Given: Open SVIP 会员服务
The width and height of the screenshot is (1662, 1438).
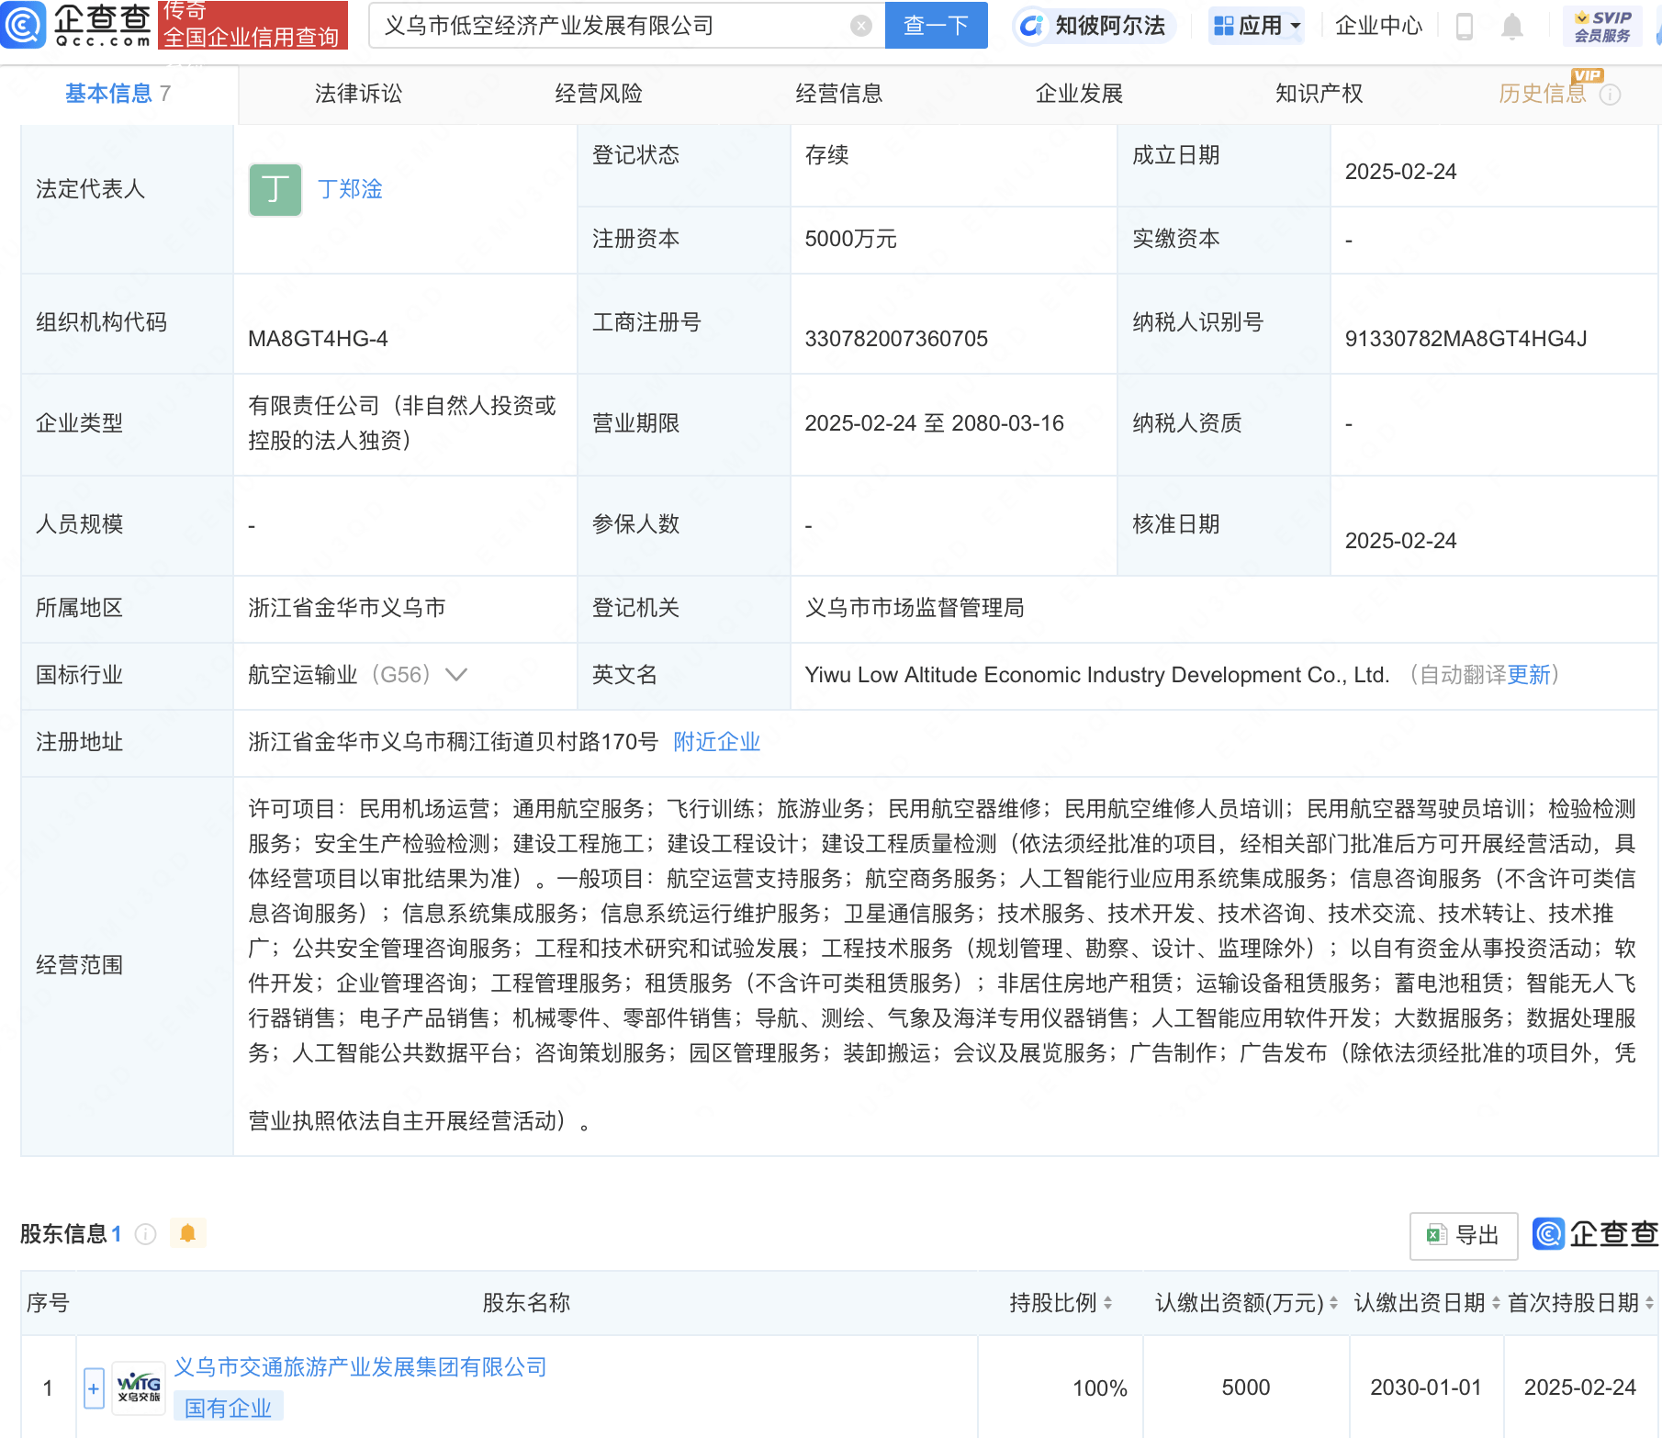Looking at the screenshot, I should coord(1602,26).
